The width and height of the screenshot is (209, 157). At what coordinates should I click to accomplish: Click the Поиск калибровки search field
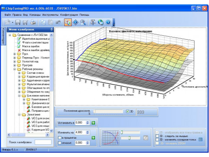(x=43, y=142)
